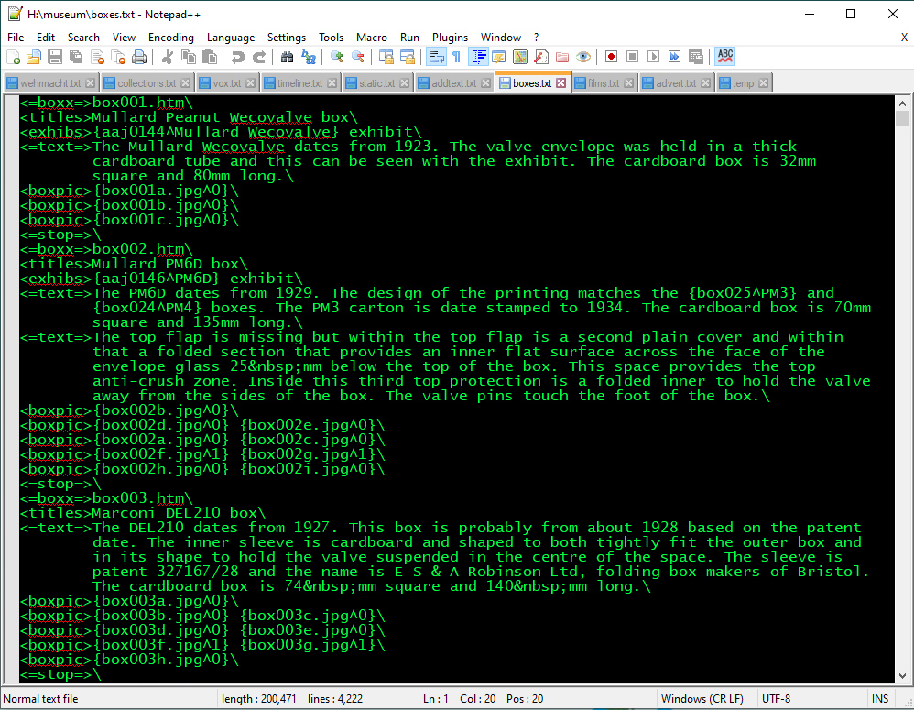Viewport: 914px width, 710px height.
Task: Close the boxes.txt tab
Action: (560, 82)
